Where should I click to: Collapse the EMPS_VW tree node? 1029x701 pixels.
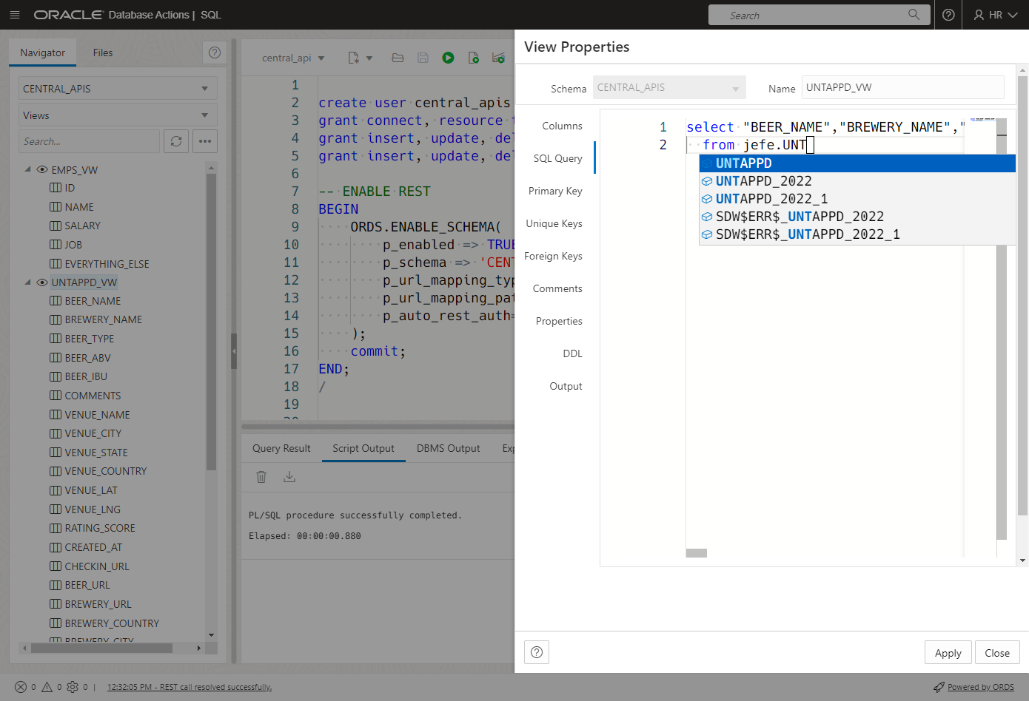[x=28, y=169]
